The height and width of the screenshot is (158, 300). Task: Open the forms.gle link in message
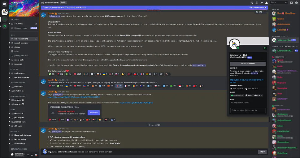click(137, 103)
